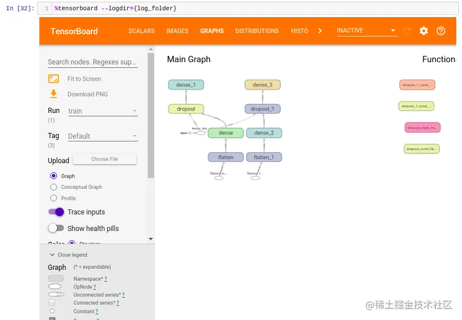Select the dense_2 node in graph
The width and height of the screenshot is (462, 320).
[264, 133]
